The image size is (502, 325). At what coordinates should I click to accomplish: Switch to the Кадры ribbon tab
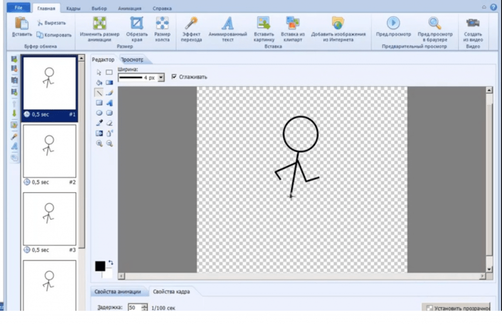pyautogui.click(x=74, y=8)
